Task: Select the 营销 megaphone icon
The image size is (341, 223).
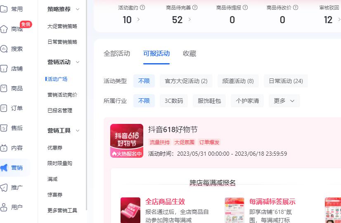Action: pyautogui.click(x=4, y=168)
